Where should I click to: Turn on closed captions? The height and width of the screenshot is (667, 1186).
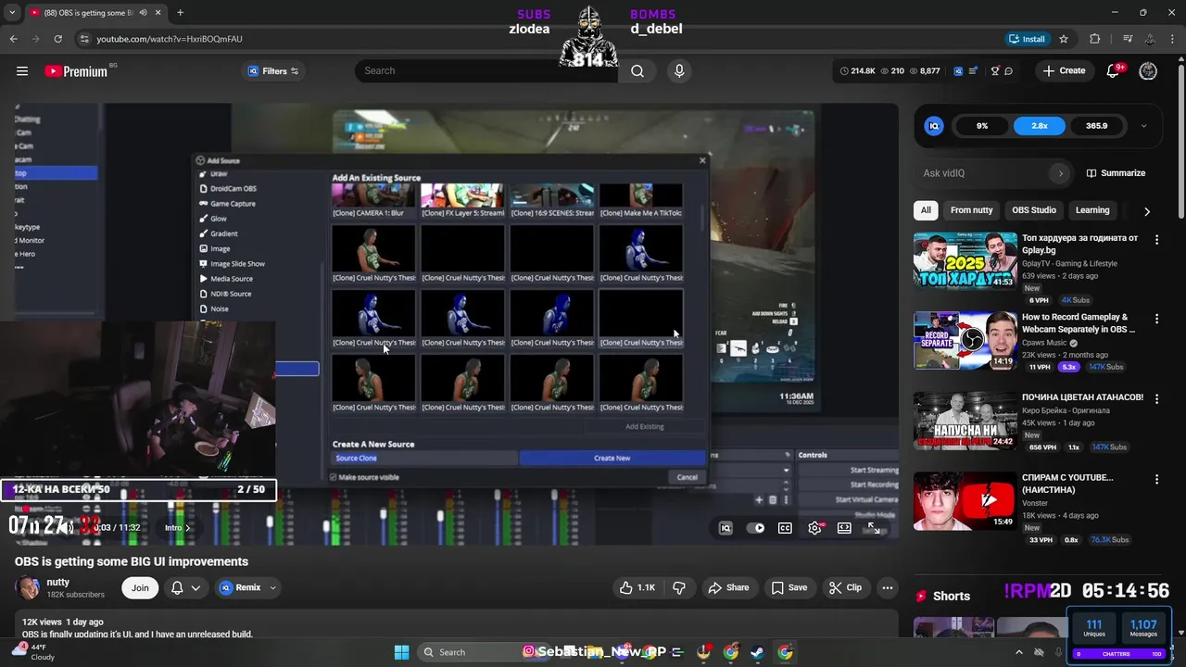tap(785, 528)
